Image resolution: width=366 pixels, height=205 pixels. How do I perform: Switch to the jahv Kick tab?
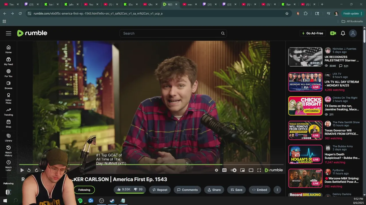(71, 4)
